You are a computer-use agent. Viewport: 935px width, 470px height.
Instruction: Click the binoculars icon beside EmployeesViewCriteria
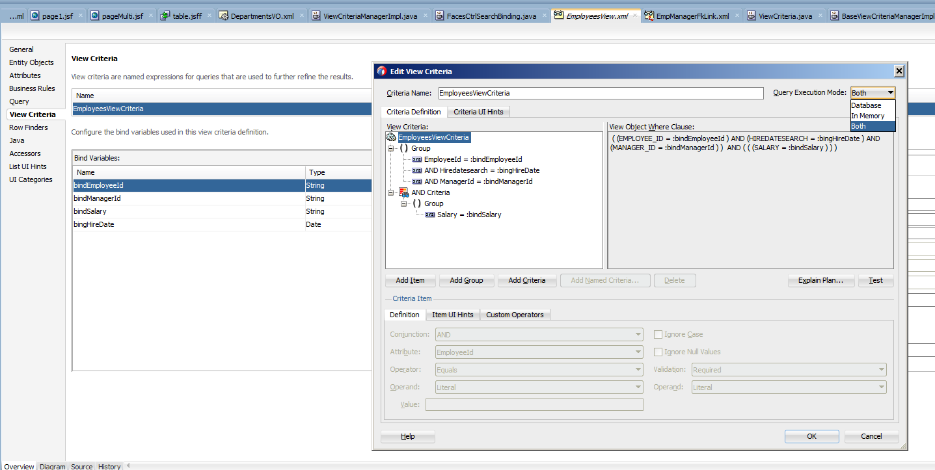pos(390,137)
